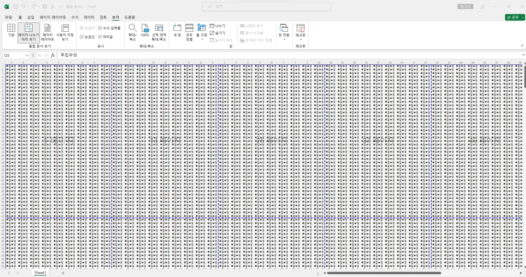Image resolution: width=526 pixels, height=277 pixels.
Task: Open Macros (매크로) menu
Action: [301, 33]
